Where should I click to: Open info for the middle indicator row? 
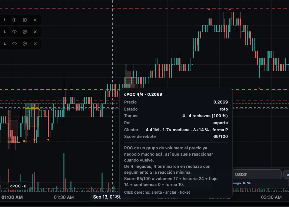tap(5, 32)
